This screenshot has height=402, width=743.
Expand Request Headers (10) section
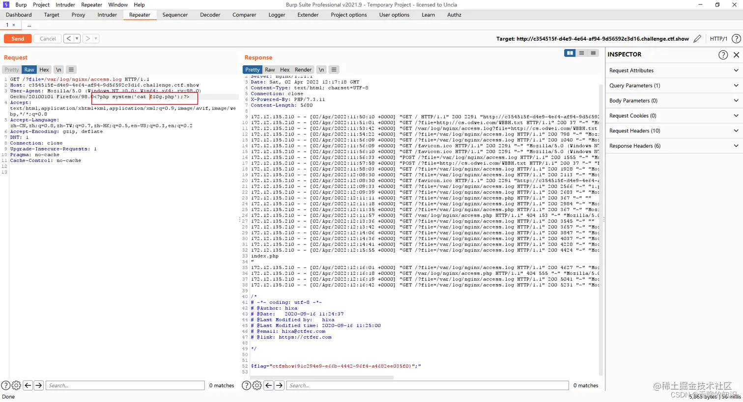pyautogui.click(x=674, y=131)
